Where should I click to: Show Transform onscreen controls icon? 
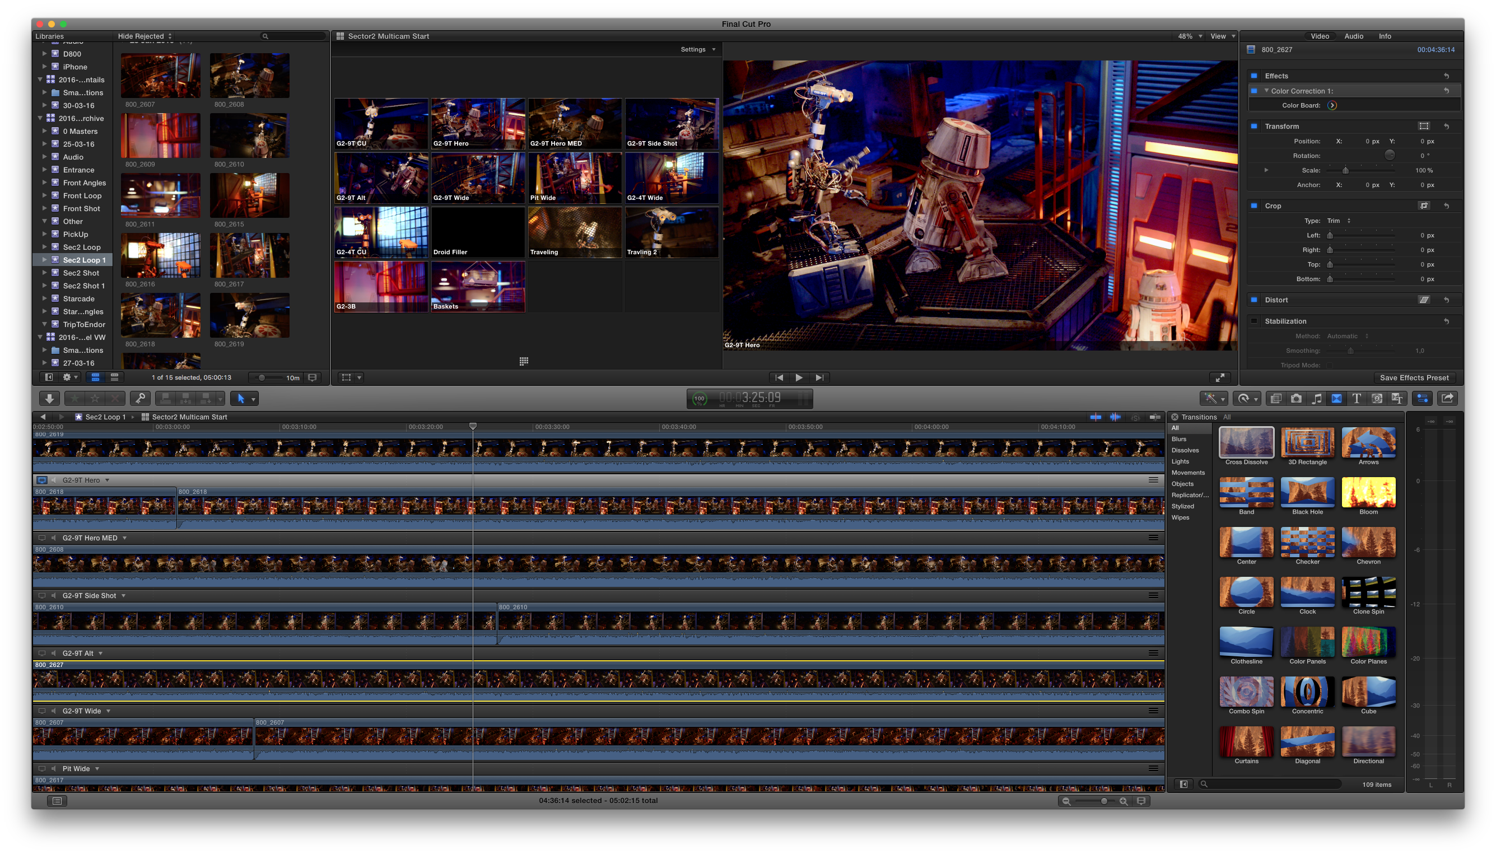(1423, 126)
